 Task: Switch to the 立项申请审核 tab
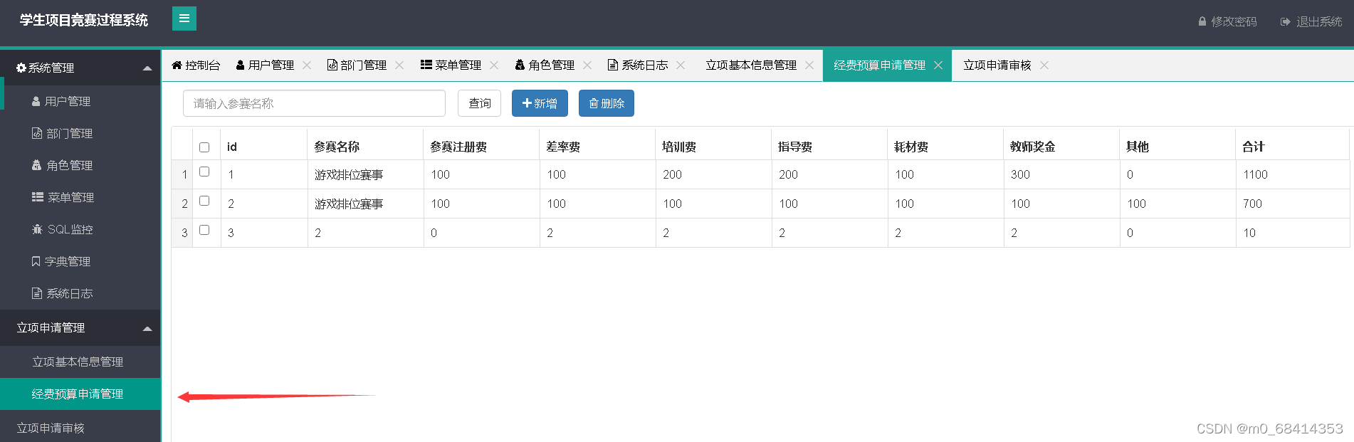pos(997,65)
